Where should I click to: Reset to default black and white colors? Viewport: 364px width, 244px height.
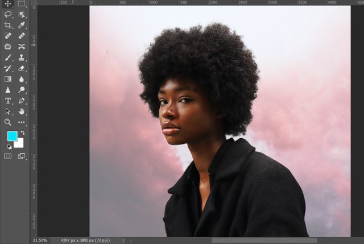click(9, 147)
